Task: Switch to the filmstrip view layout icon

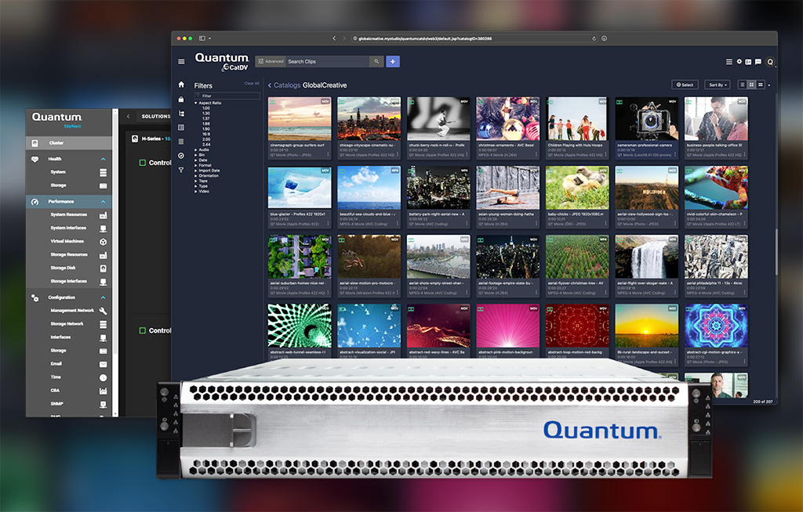Action: tap(761, 85)
